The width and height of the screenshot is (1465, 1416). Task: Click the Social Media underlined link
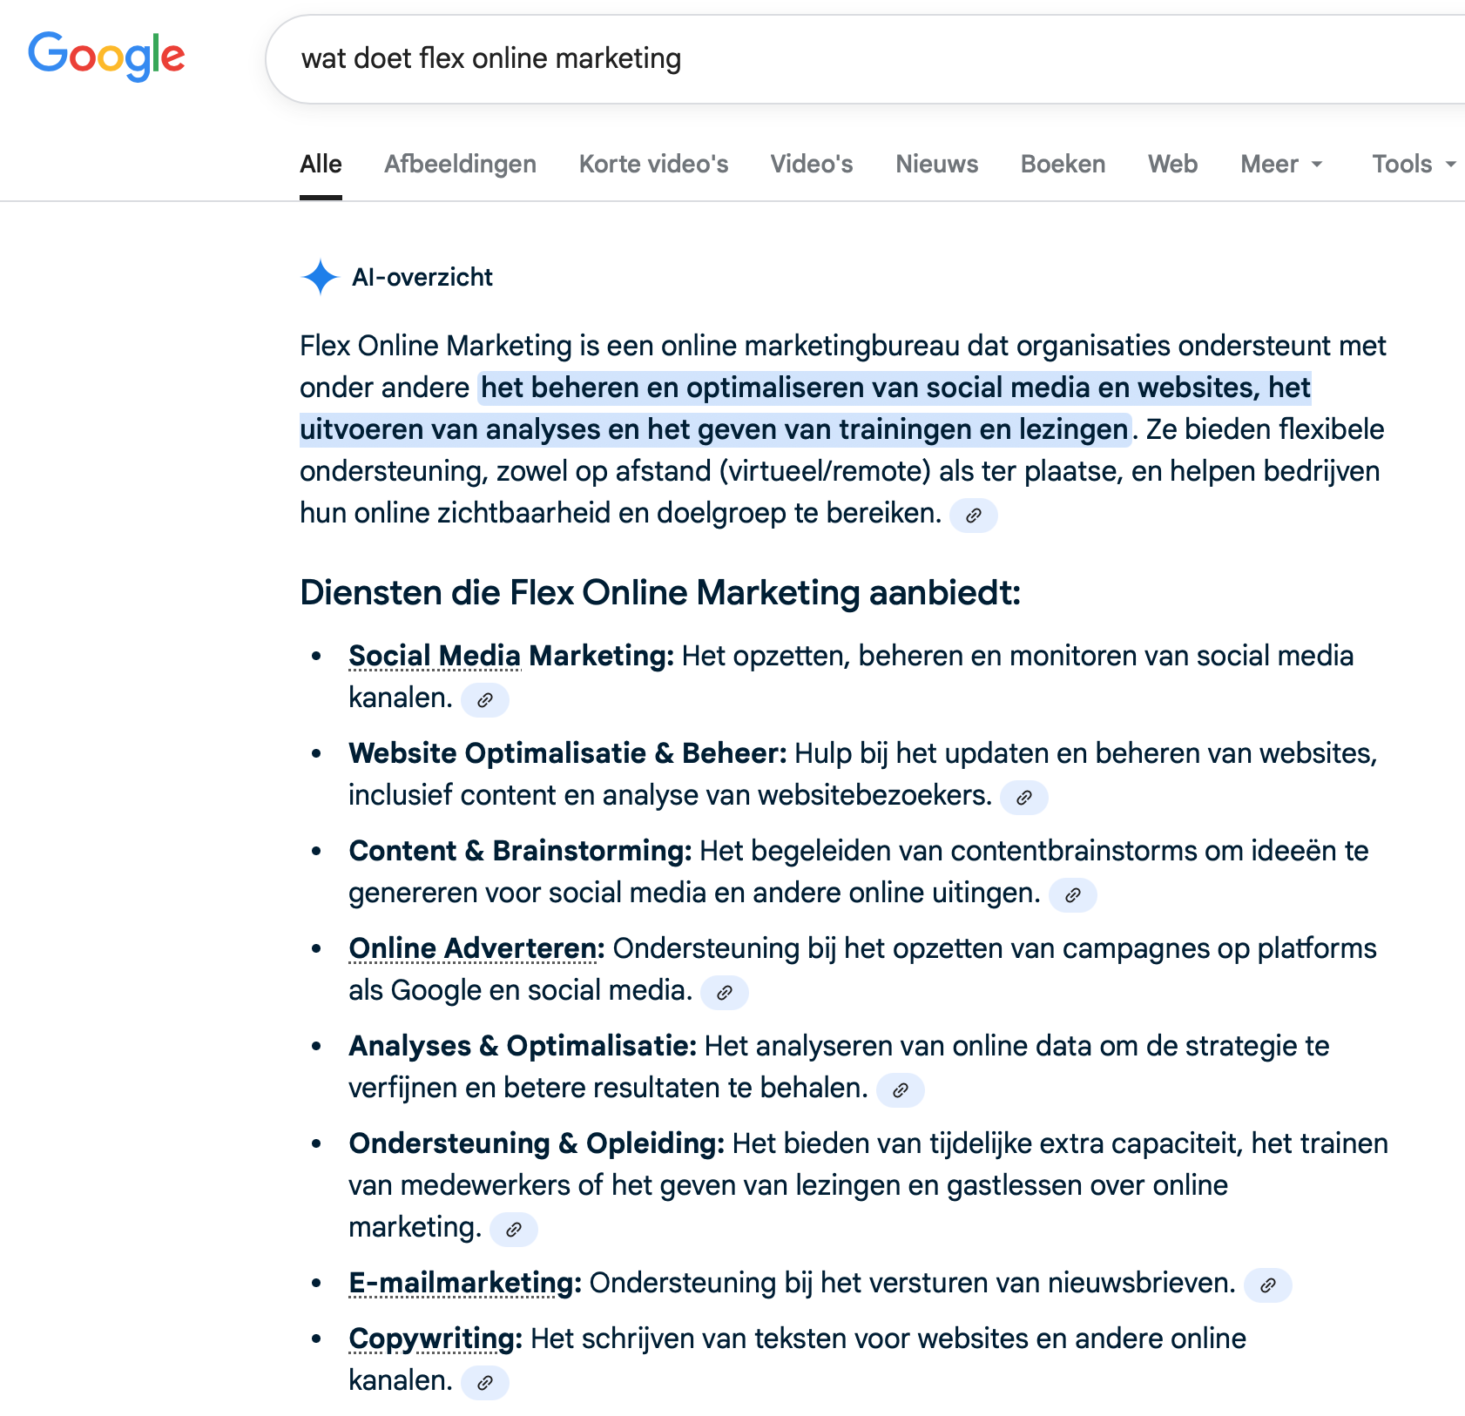(435, 656)
